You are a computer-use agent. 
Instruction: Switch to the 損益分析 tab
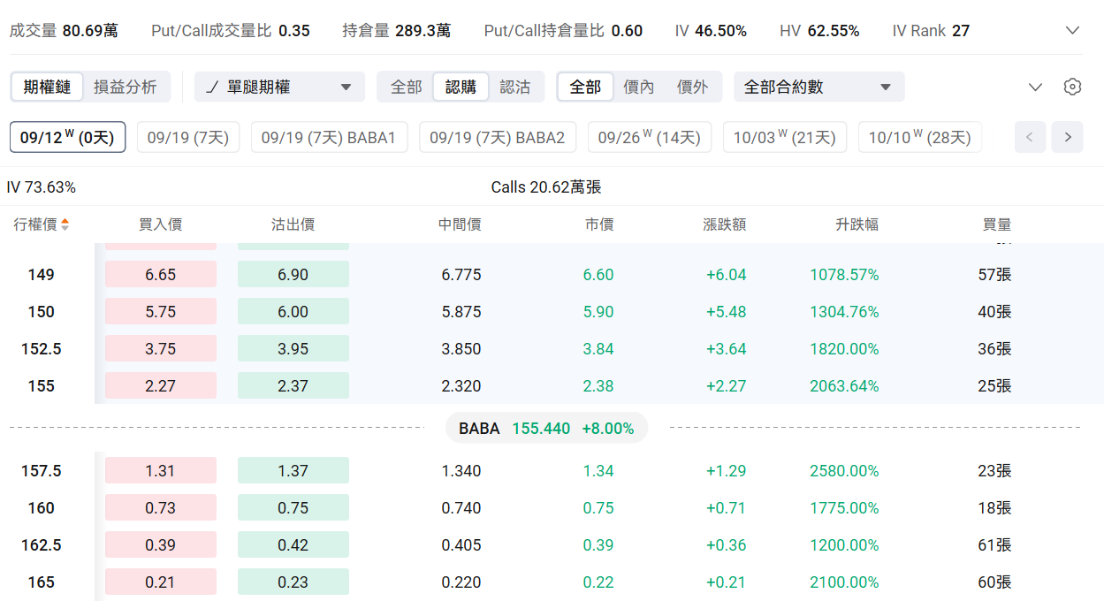coord(126,87)
